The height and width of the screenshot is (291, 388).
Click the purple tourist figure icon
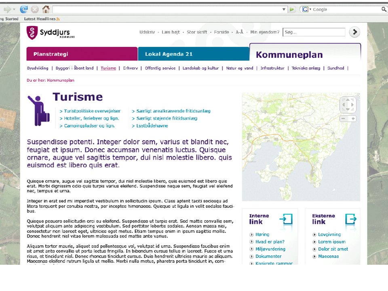[x=39, y=111]
